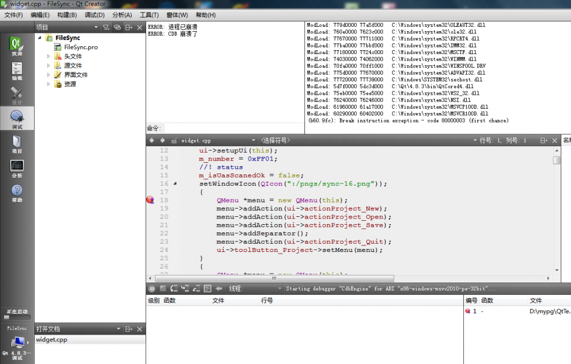The image size is (571, 364).
Task: Switch to 设计 design mode
Action: pos(17,95)
